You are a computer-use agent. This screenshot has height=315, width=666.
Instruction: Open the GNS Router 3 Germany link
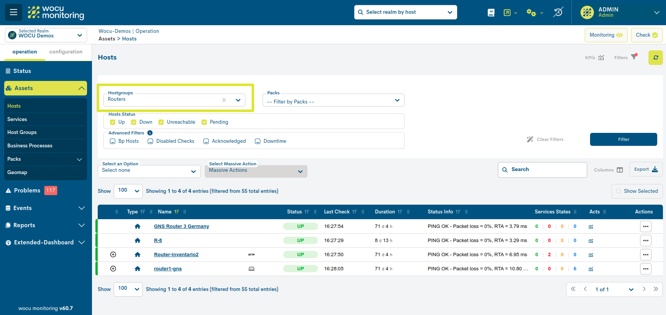(181, 226)
